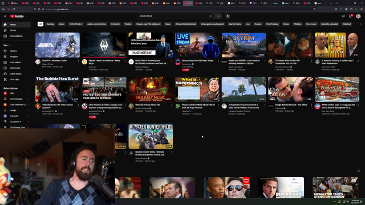
Task: Select the Music filter chip
Action: pos(62,24)
